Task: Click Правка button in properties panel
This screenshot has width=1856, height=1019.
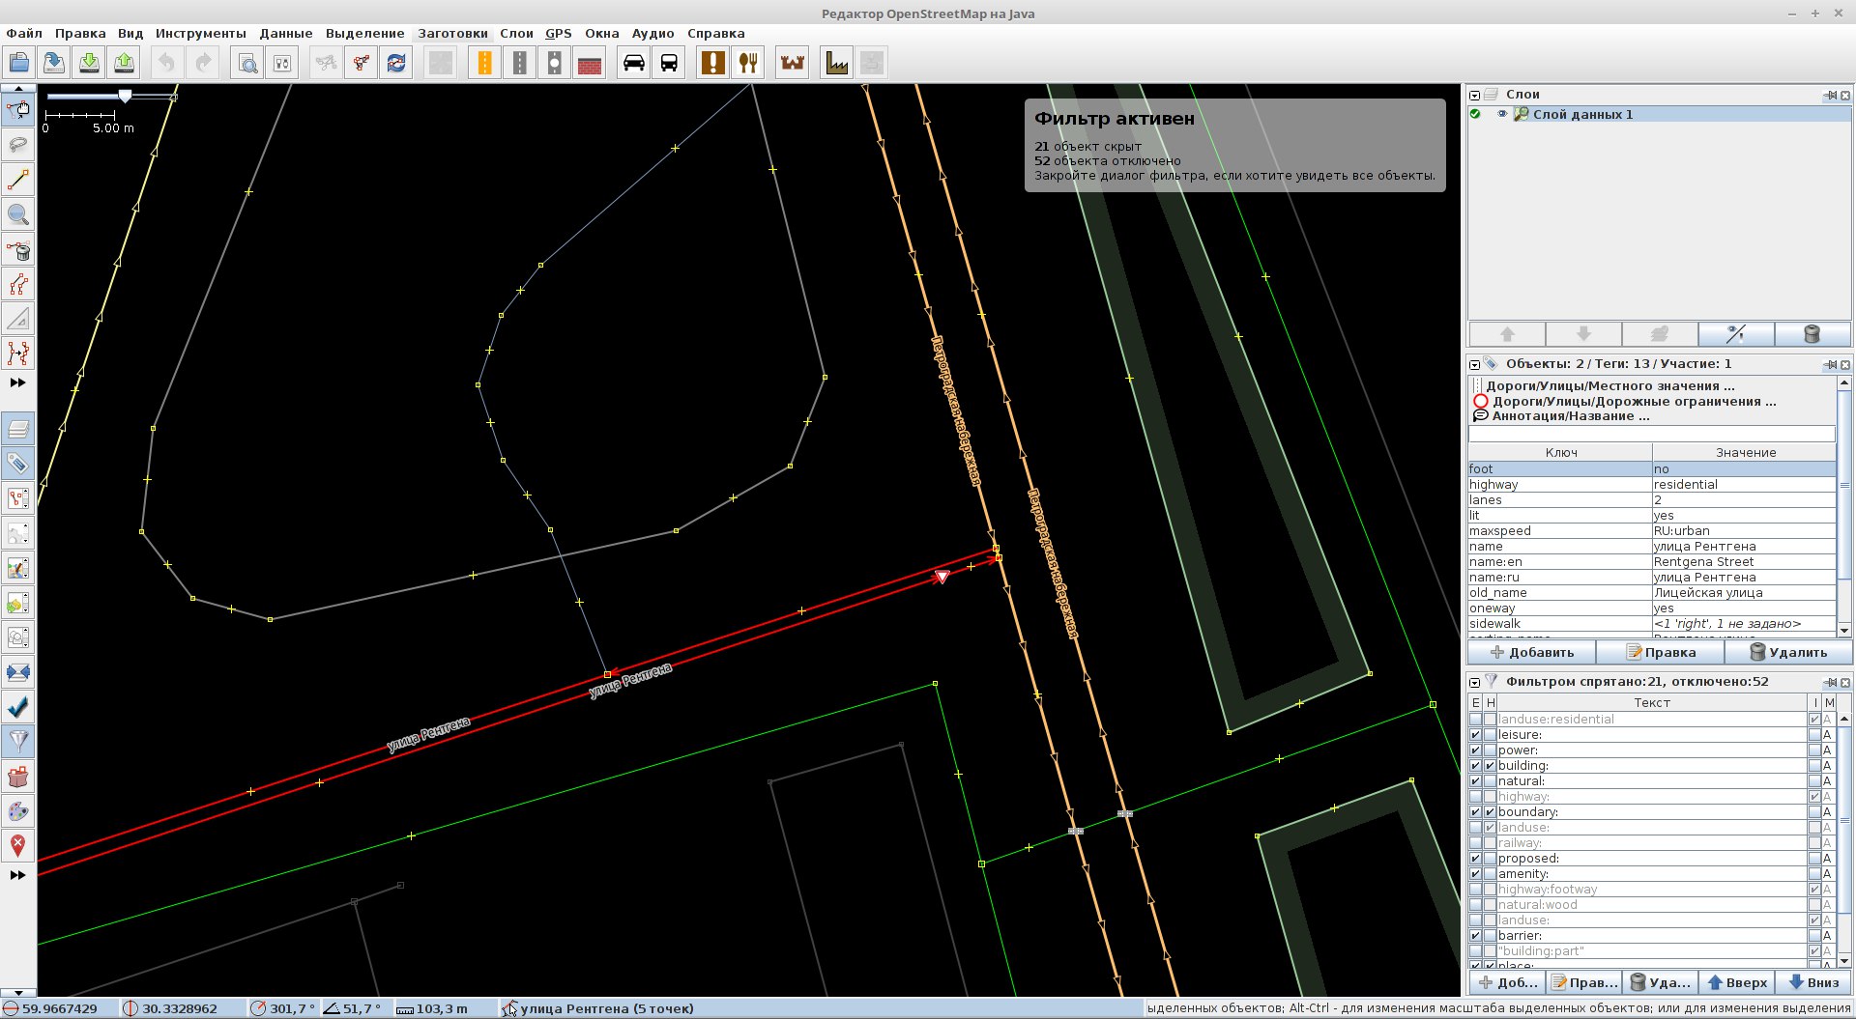Action: (1660, 652)
